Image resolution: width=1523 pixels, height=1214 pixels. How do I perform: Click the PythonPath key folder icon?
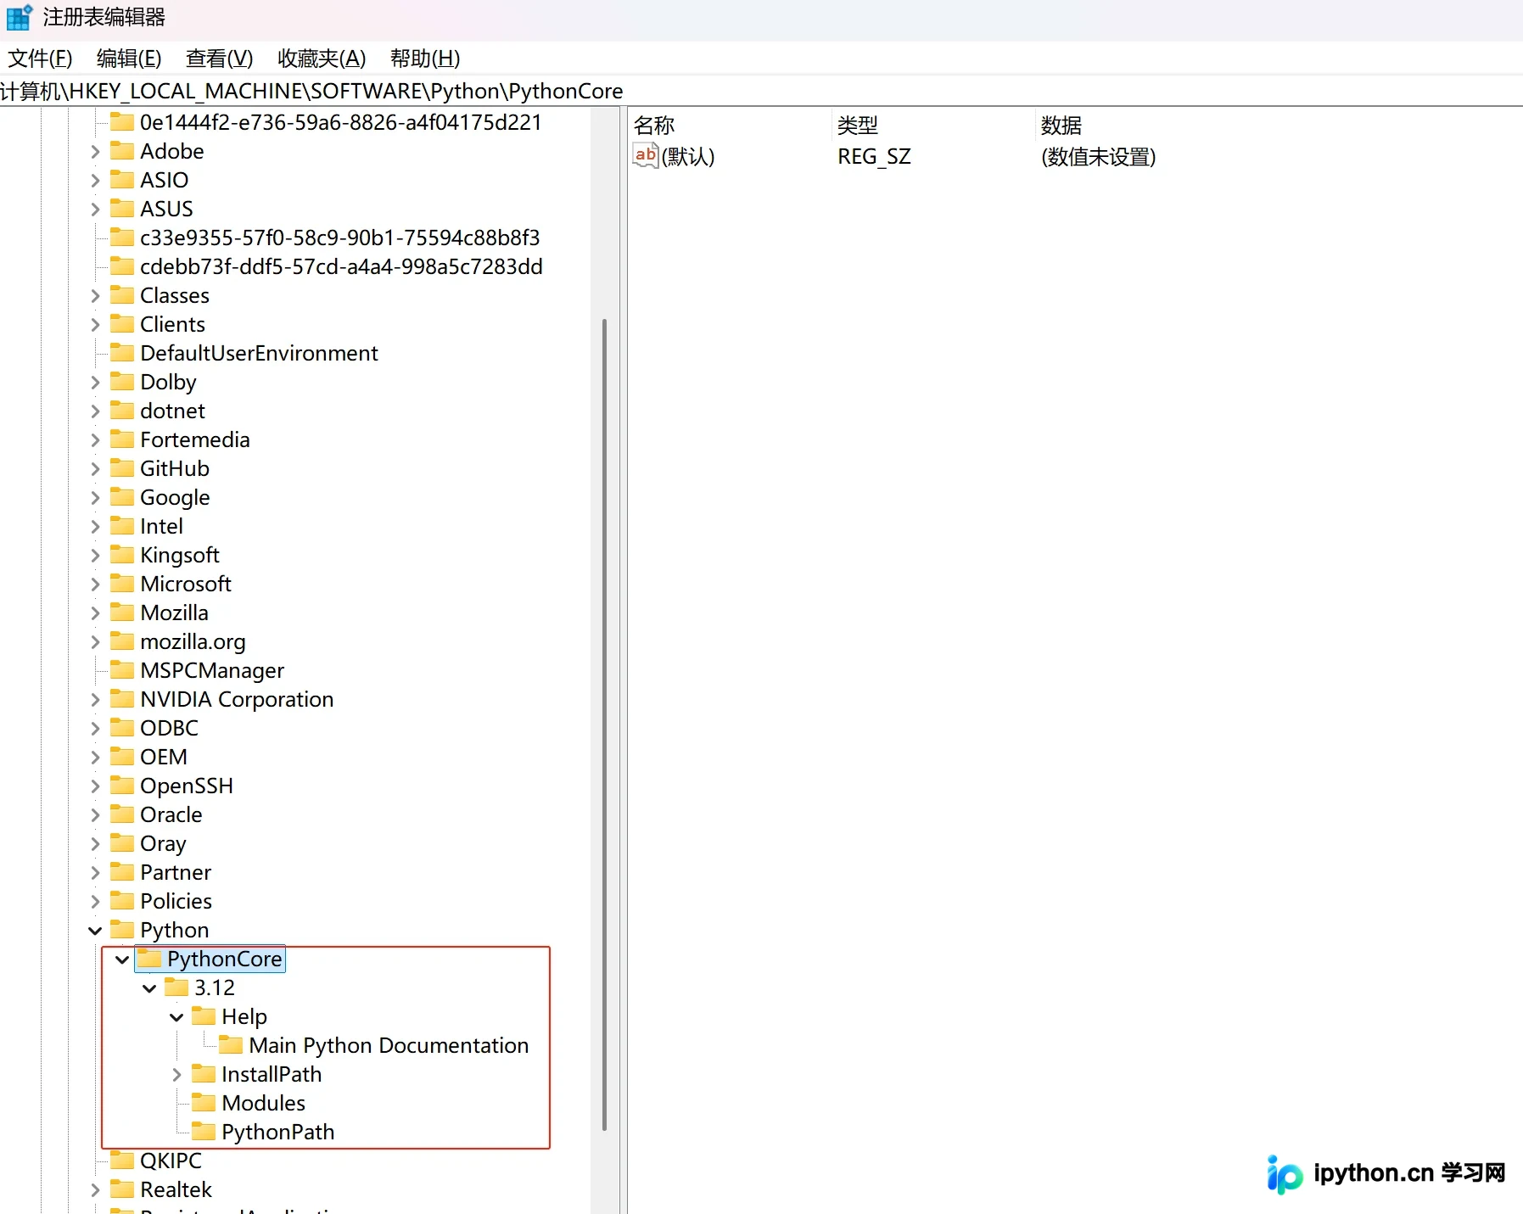coord(204,1132)
